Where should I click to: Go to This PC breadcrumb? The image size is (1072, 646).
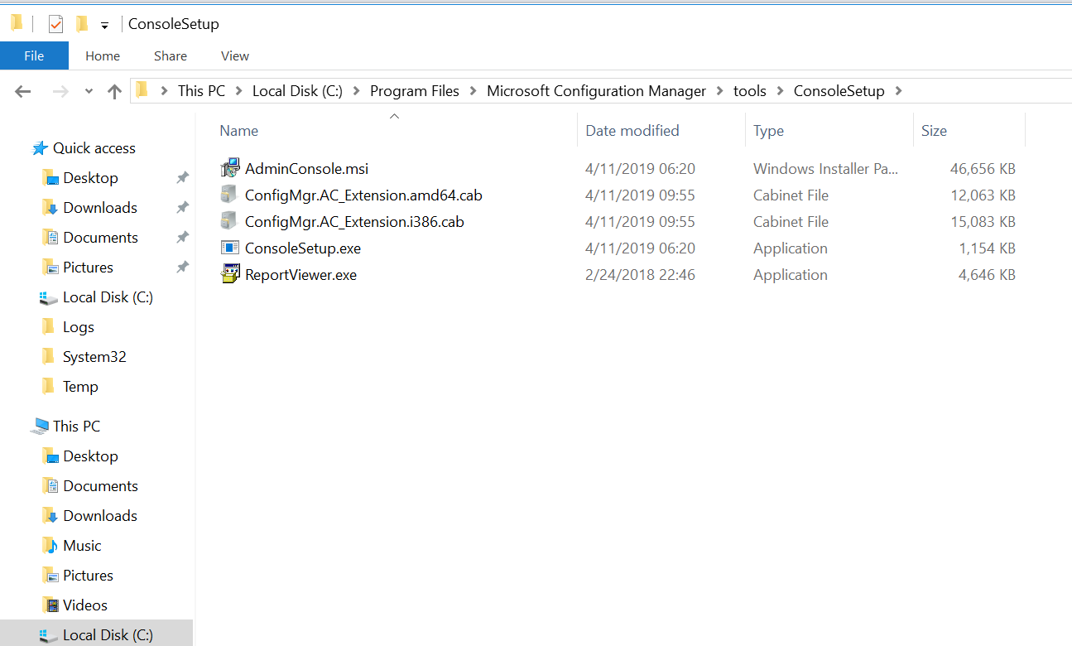tap(201, 91)
